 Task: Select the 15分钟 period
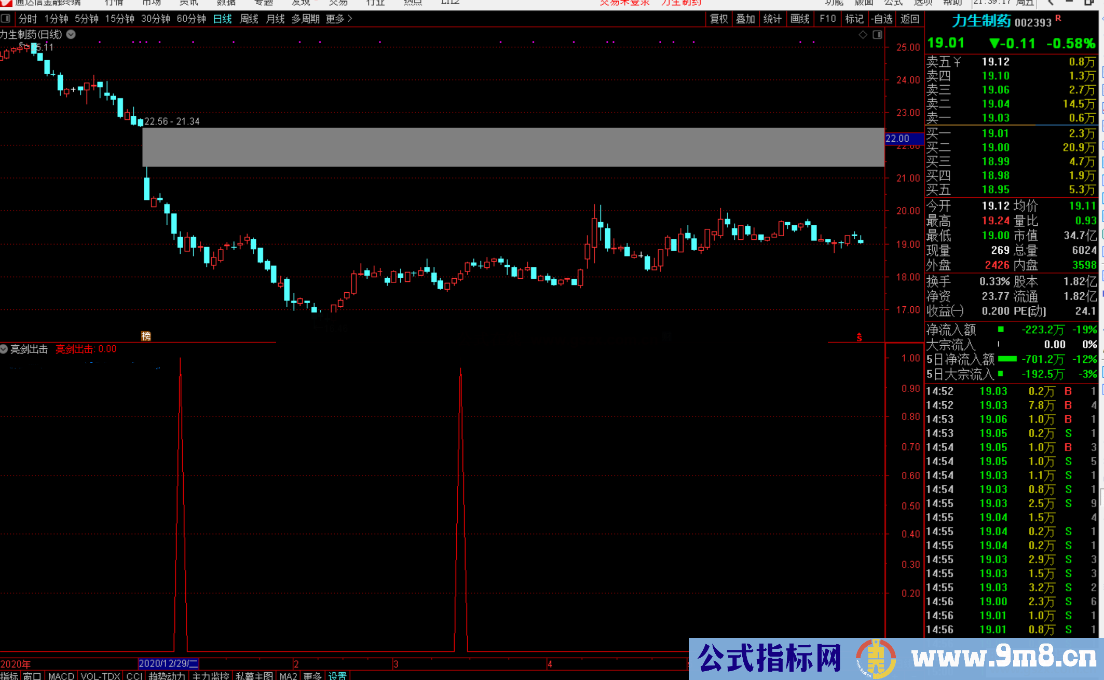click(x=119, y=19)
